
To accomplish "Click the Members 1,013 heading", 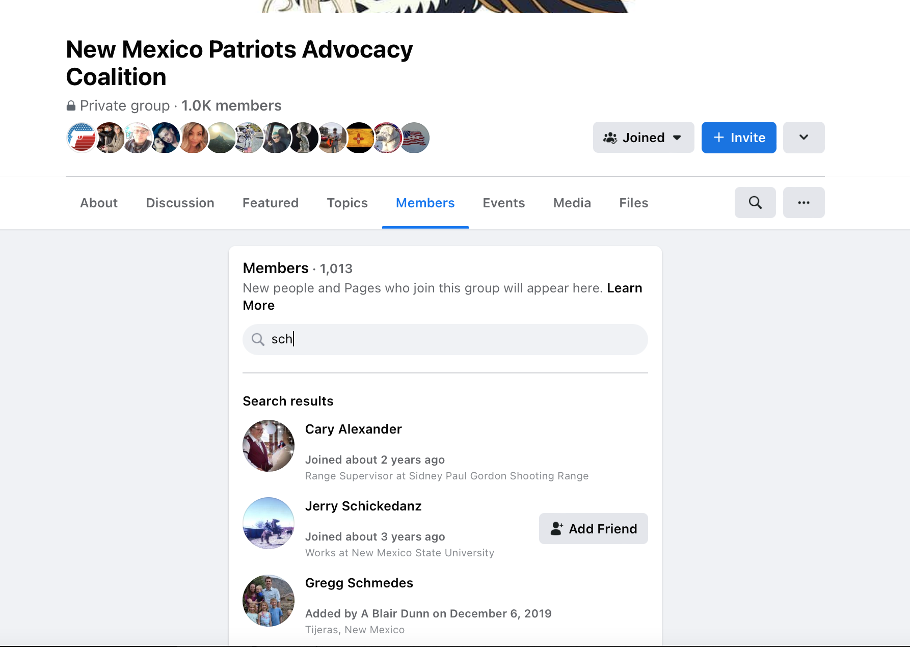I will tap(298, 268).
